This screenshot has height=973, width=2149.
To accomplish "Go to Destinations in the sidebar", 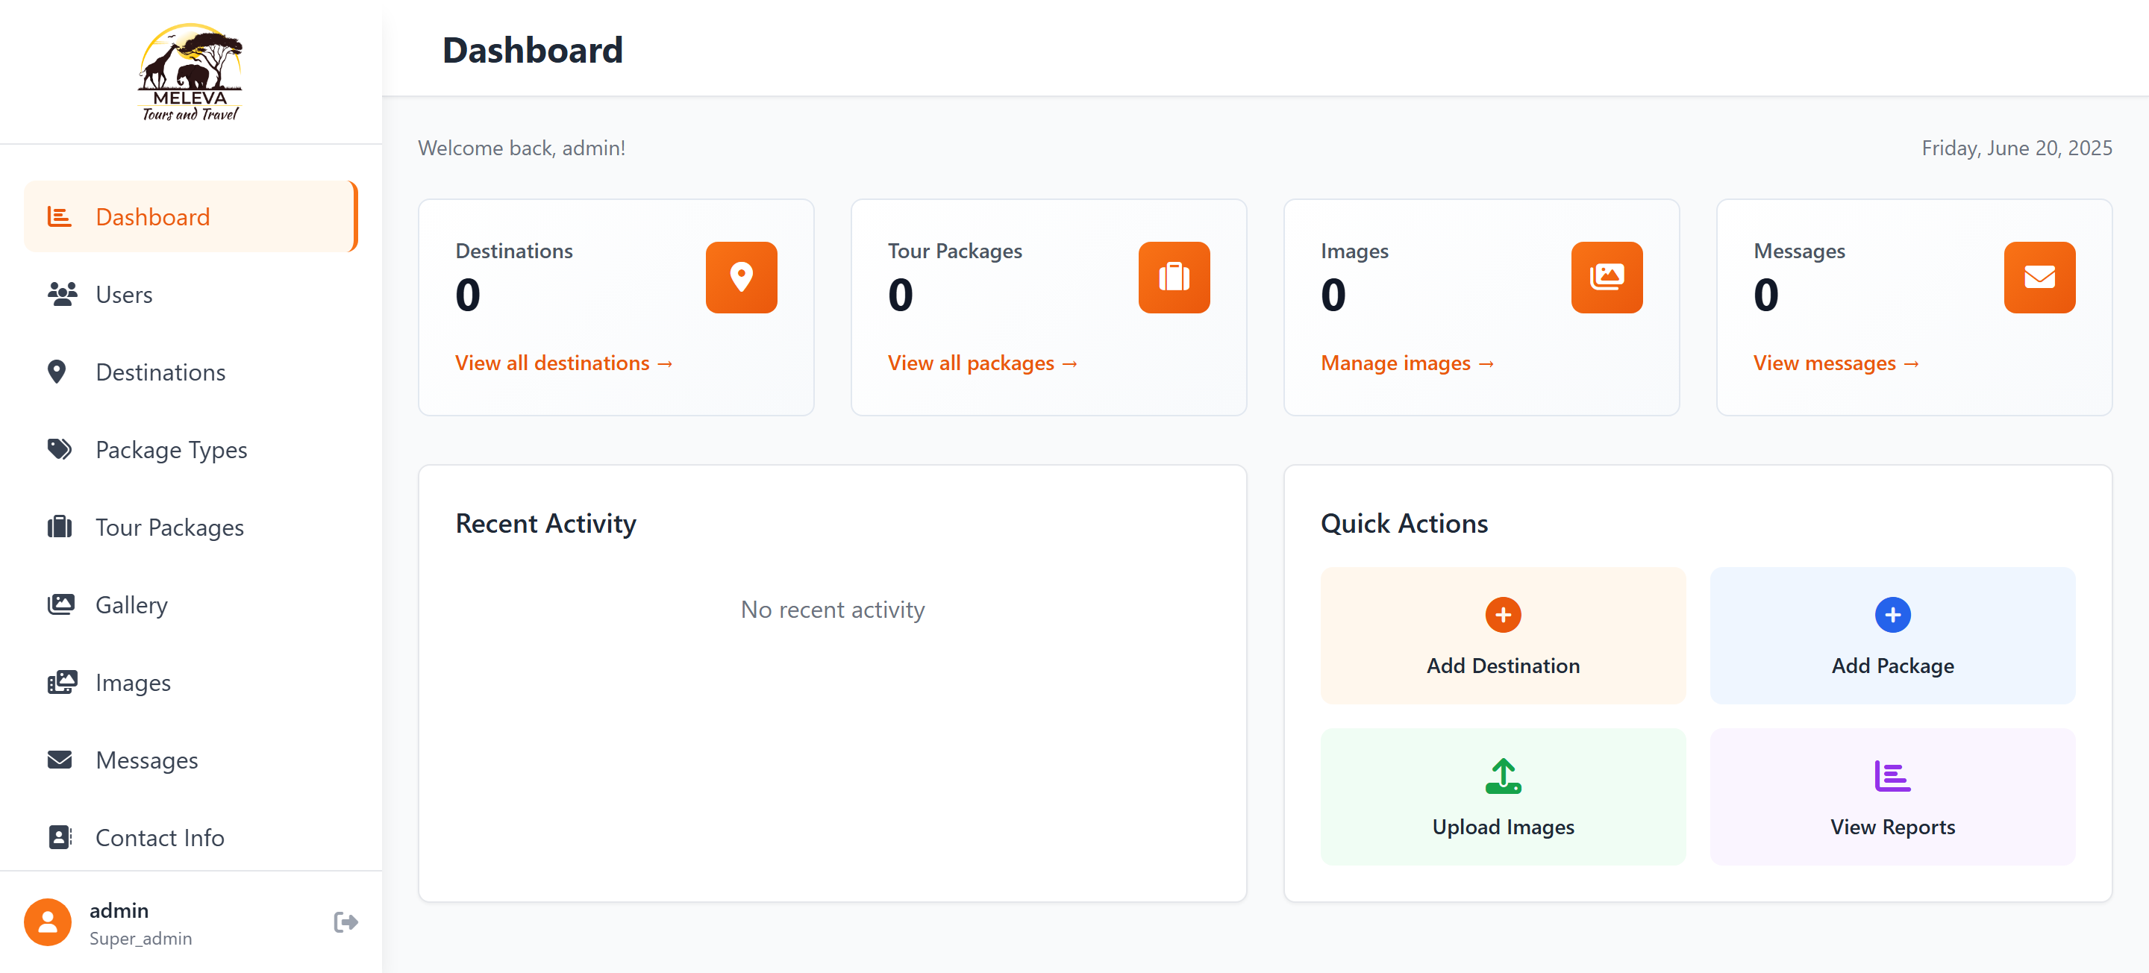I will click(190, 372).
